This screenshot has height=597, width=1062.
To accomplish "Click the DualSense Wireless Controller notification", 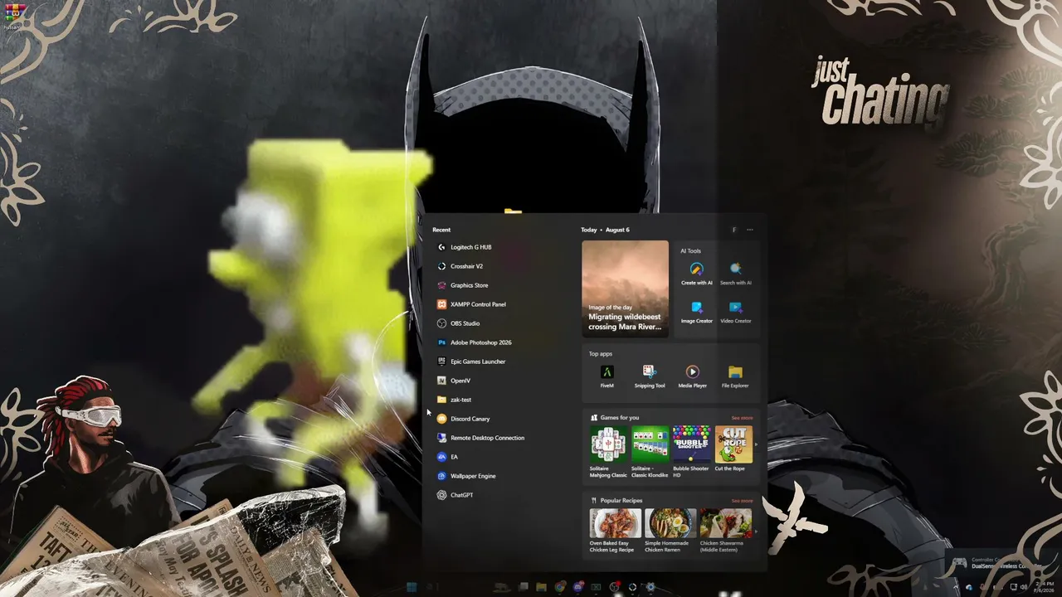I will tap(1003, 564).
